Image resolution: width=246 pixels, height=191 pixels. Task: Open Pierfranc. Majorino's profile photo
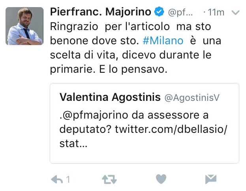pos(25,26)
